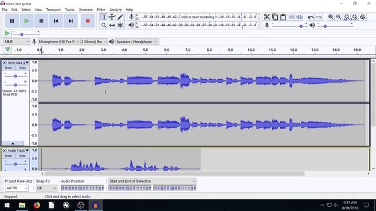The image size is (376, 211).
Task: Open the Effect menu
Action: pos(101,10)
